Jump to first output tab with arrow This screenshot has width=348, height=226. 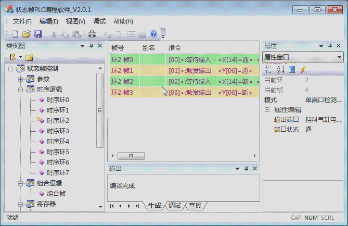(x=112, y=206)
